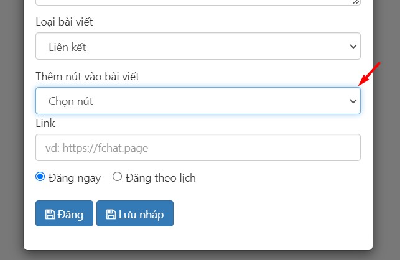Focus the Link URL input field
The width and height of the screenshot is (400, 260).
[198, 148]
